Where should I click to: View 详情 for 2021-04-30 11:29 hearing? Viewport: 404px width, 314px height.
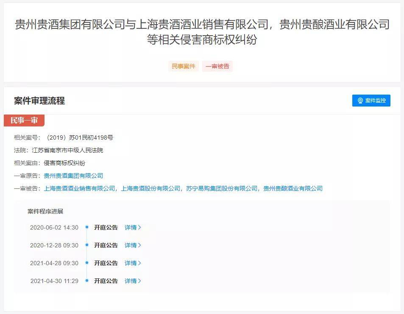133,281
